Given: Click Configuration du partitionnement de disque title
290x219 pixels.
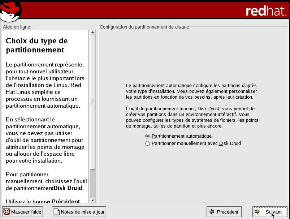Looking at the screenshot, I should pos(144,27).
